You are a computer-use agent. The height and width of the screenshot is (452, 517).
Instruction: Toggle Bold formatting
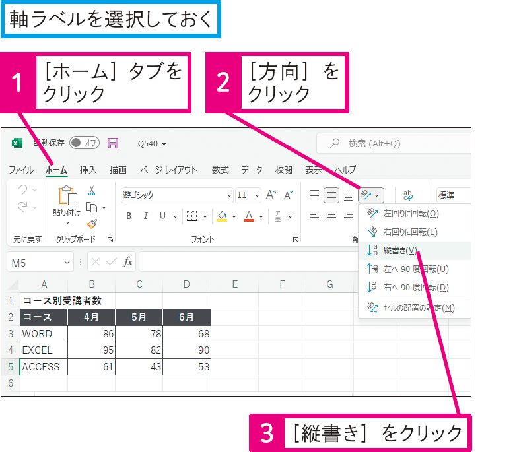click(x=129, y=216)
